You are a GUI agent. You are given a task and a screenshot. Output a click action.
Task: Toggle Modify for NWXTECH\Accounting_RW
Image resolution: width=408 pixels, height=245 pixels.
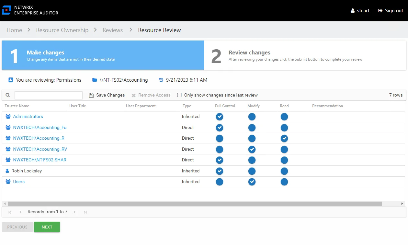[252, 149]
